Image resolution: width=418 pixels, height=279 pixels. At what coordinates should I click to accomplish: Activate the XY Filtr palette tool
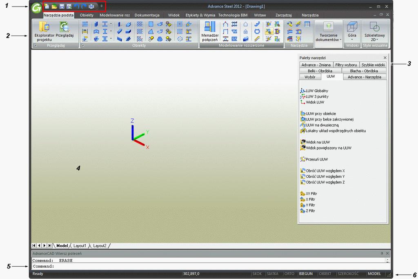click(309, 194)
